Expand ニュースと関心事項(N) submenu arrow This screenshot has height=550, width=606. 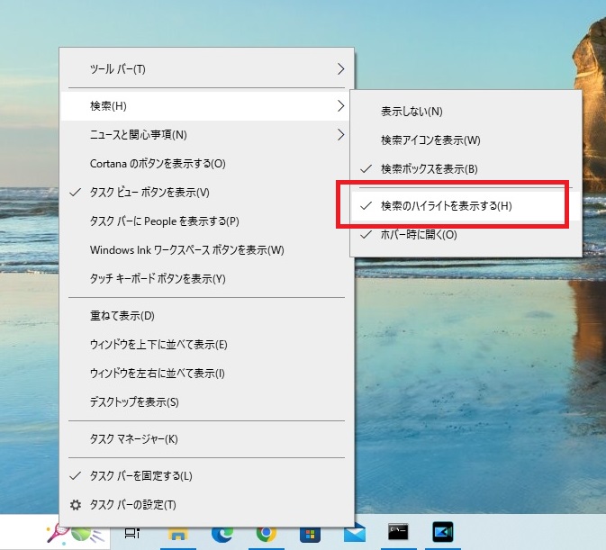pyautogui.click(x=340, y=134)
